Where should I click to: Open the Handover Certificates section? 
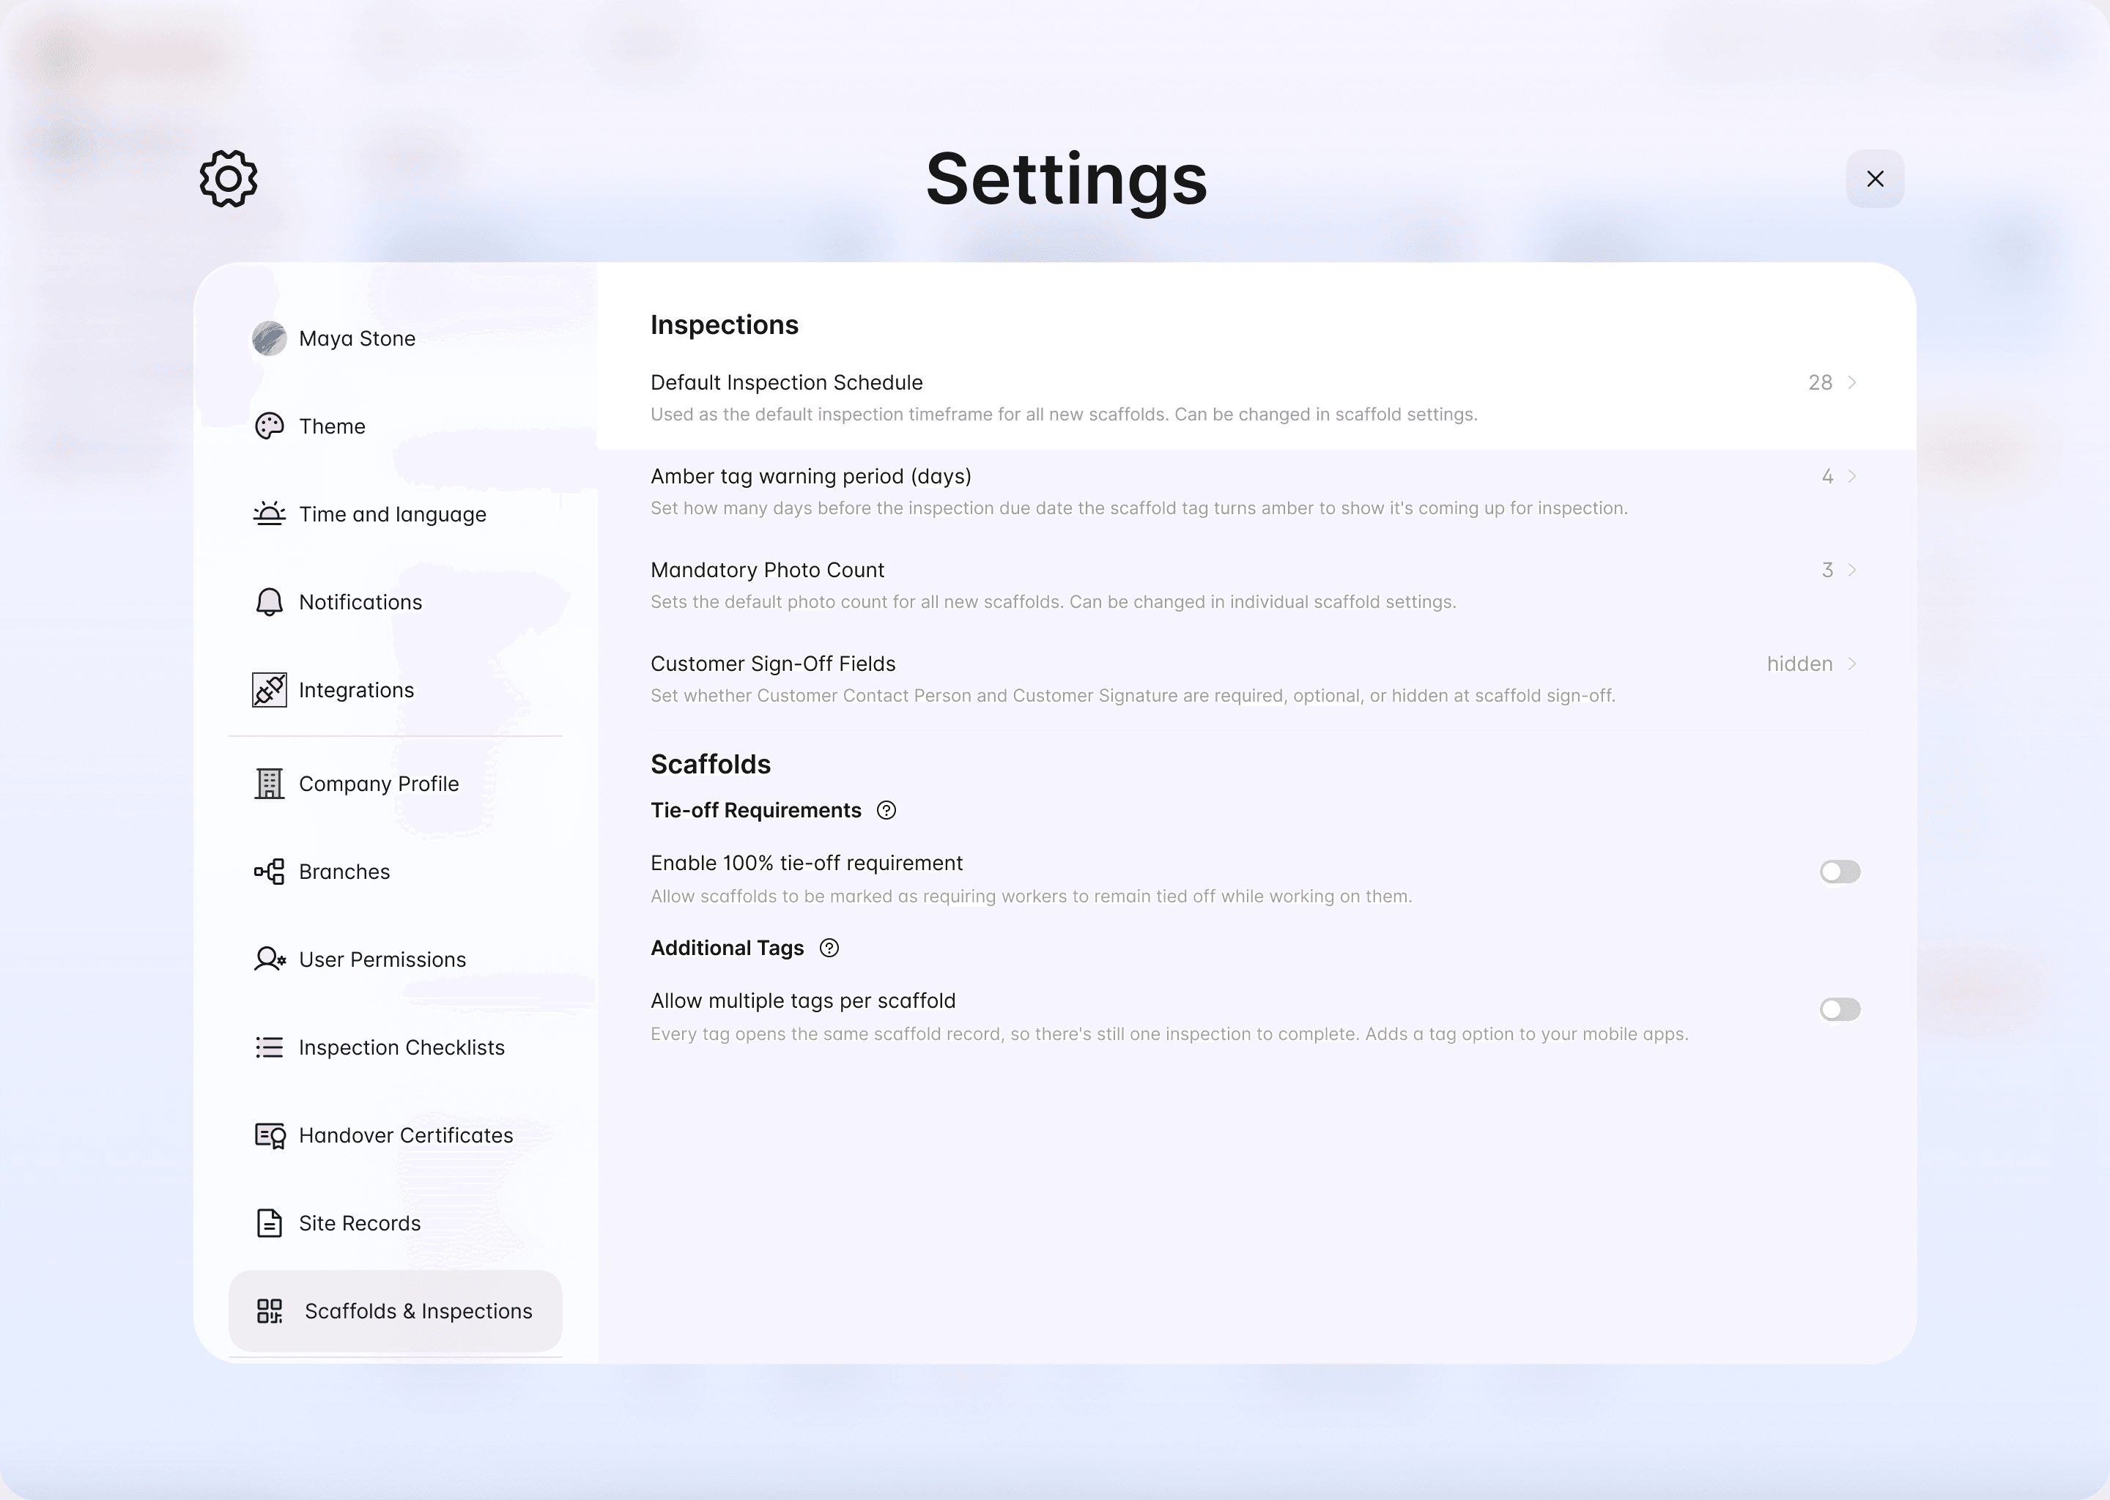[x=396, y=1135]
